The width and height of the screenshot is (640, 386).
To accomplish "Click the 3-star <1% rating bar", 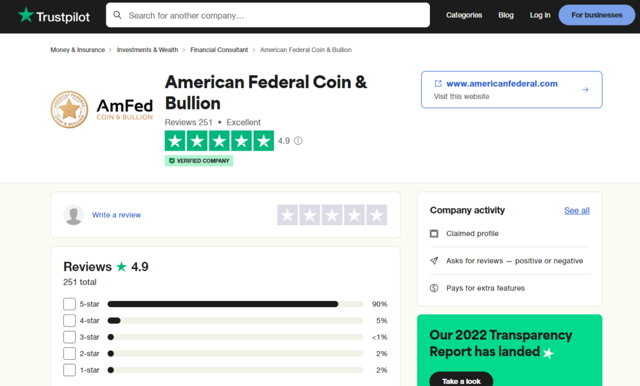I will [235, 337].
